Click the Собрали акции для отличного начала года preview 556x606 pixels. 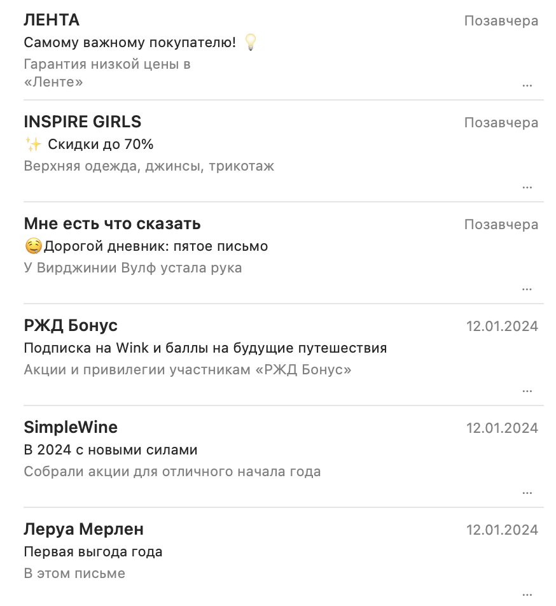click(x=172, y=472)
